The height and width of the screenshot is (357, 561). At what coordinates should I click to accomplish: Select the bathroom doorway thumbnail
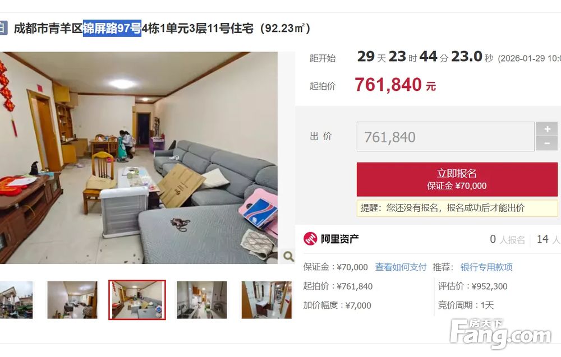tap(266, 300)
